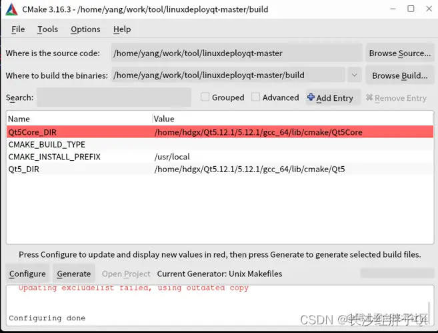
Task: Click Add Entry plus button
Action: click(x=333, y=97)
